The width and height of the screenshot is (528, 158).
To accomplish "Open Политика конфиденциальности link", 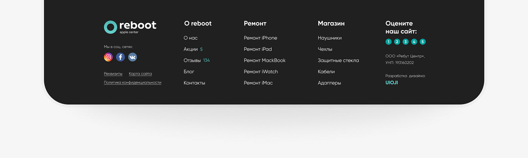I will pyautogui.click(x=132, y=82).
